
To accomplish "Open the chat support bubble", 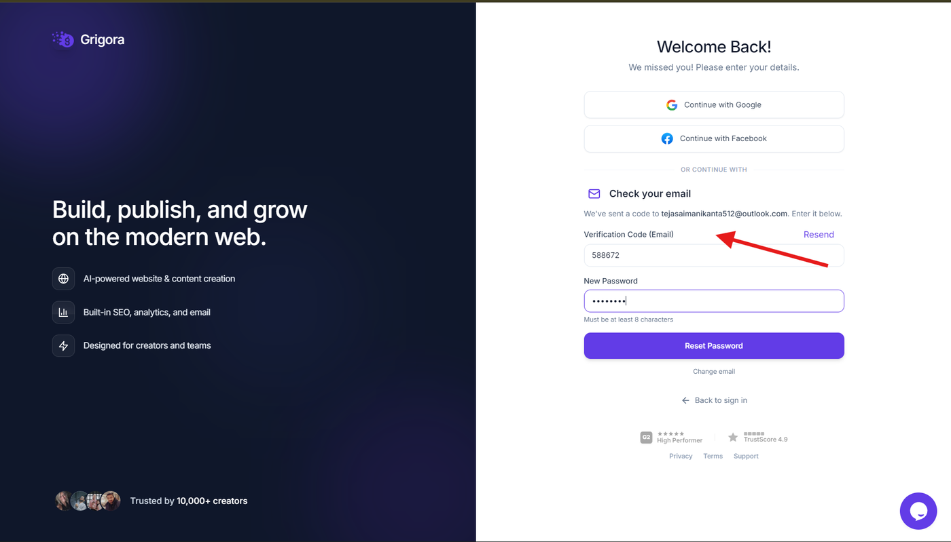I will pos(918,511).
